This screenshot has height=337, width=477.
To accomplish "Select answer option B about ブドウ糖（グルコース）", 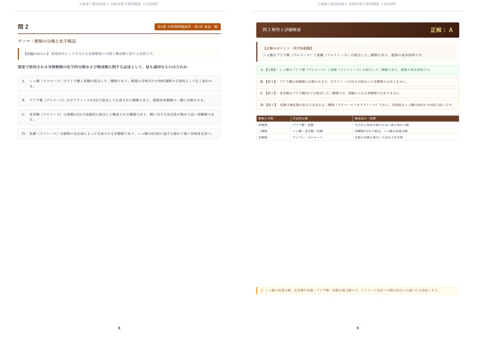I will [x=119, y=100].
